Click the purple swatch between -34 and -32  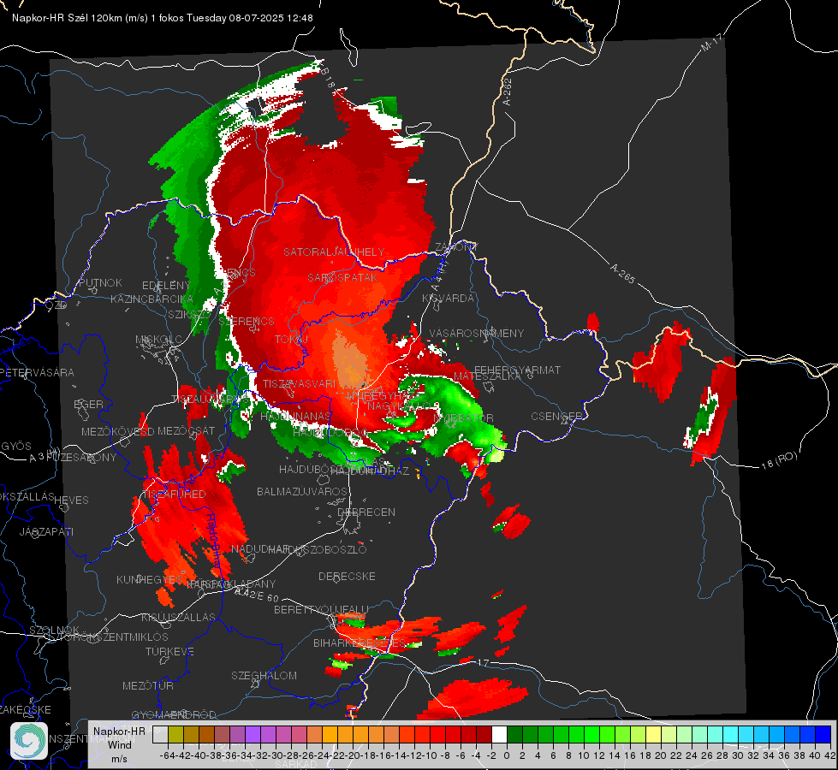click(x=253, y=734)
